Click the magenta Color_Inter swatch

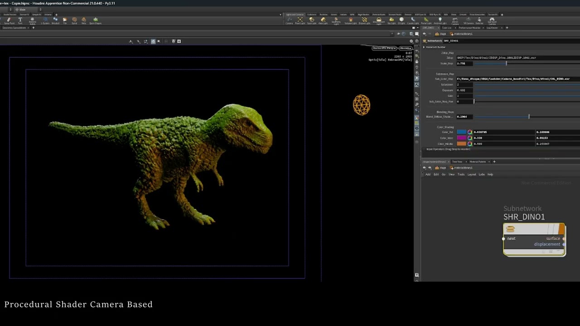[461, 138]
